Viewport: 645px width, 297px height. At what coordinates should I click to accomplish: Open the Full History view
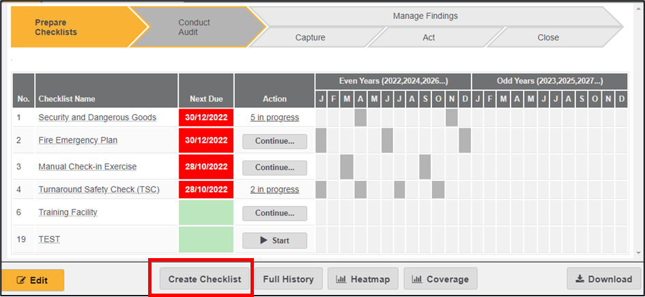[x=288, y=279]
